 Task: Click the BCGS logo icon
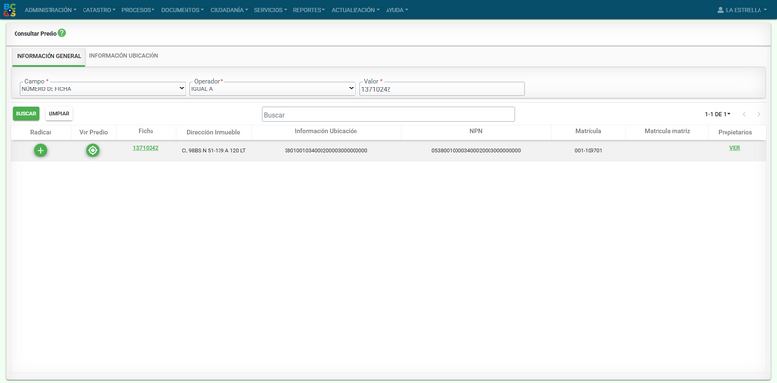(x=9, y=10)
